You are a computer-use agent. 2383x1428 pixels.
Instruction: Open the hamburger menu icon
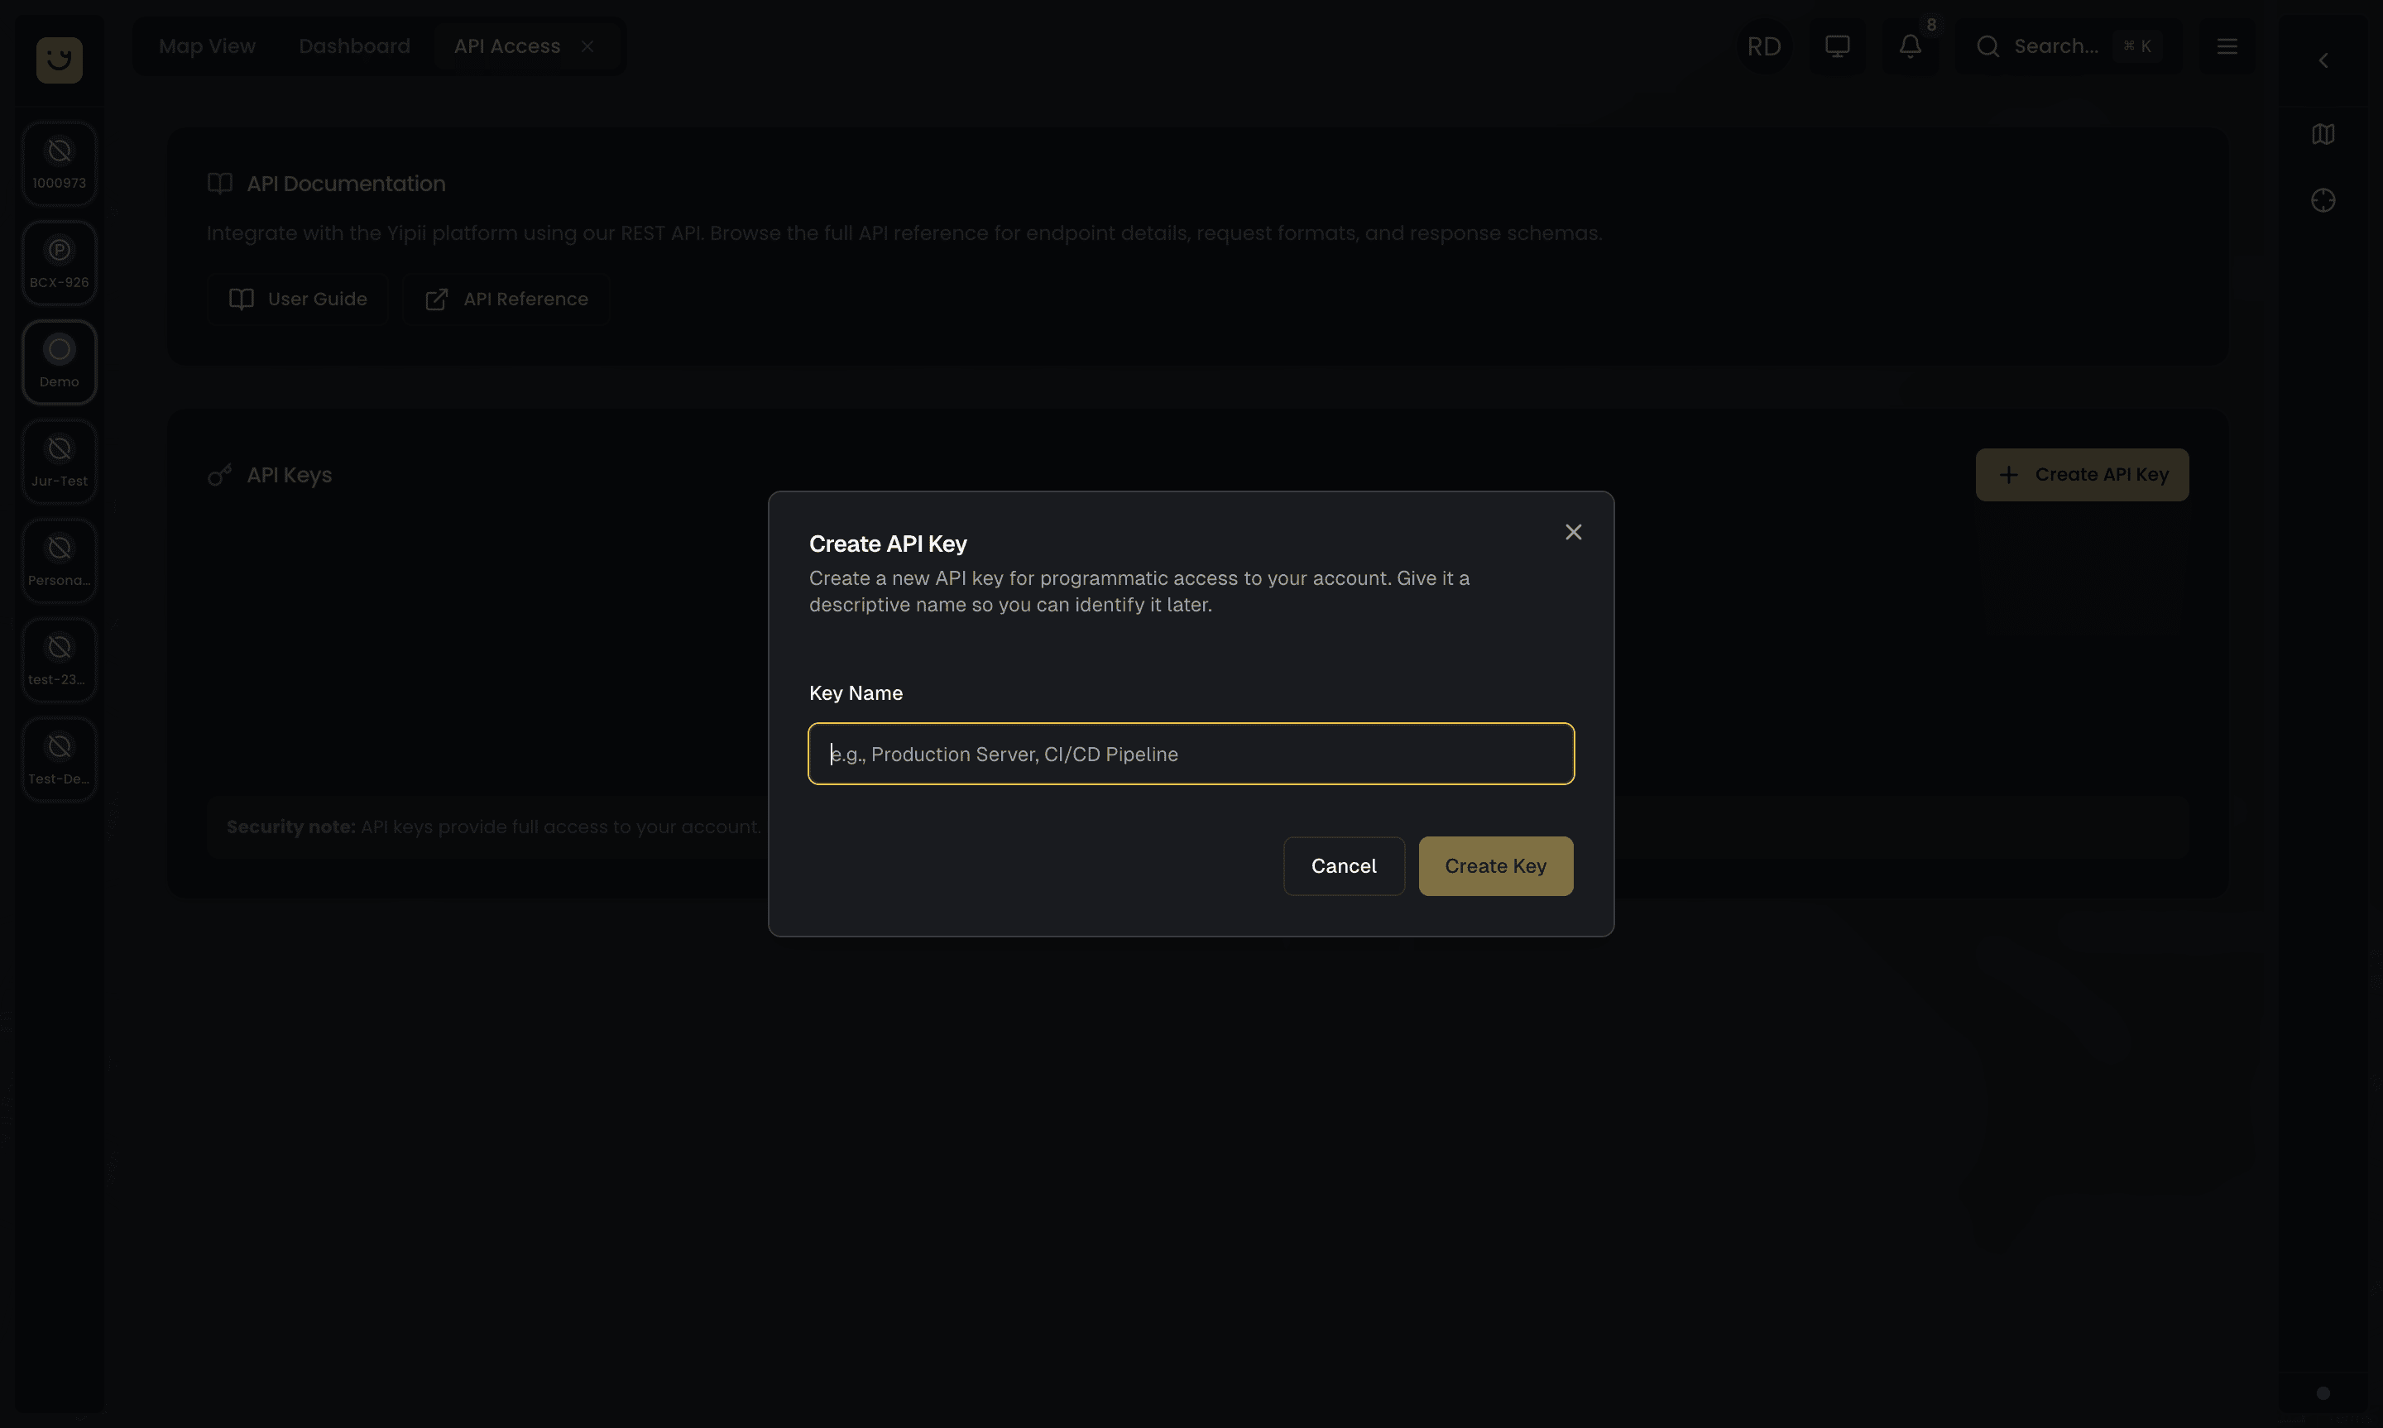(x=2226, y=46)
